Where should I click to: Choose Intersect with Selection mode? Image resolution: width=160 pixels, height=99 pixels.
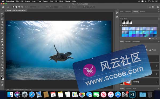pyautogui.click(x=22, y=7)
